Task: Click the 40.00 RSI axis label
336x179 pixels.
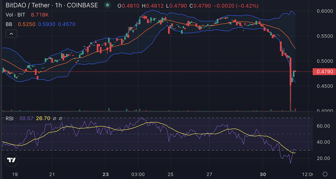Action: (x=323, y=142)
